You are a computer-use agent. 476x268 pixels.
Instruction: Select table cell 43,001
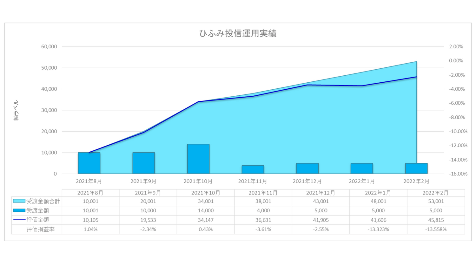[321, 201]
